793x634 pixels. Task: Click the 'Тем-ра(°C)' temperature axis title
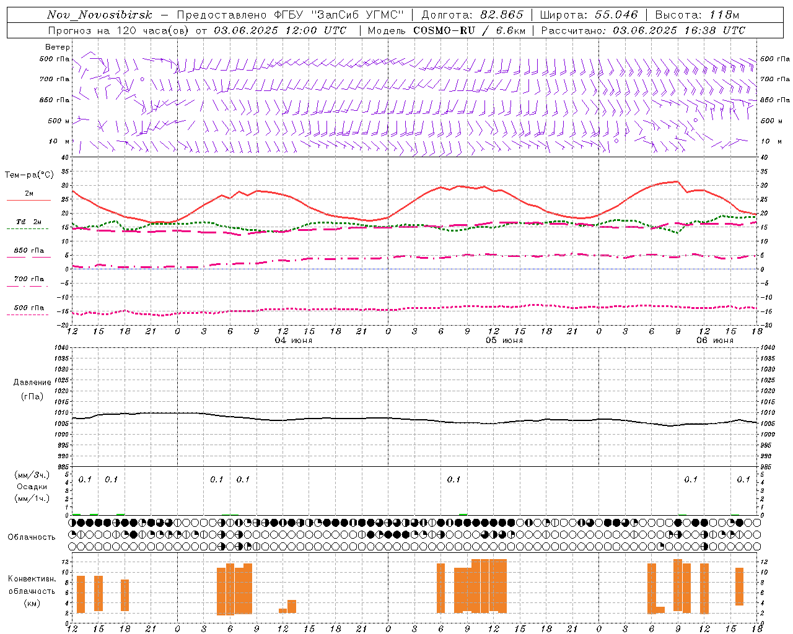(x=29, y=175)
